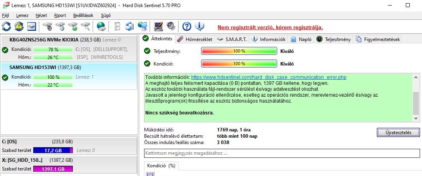Click the KIOXIA 78 % condition bar
The width and height of the screenshot is (422, 176).
tap(53, 49)
